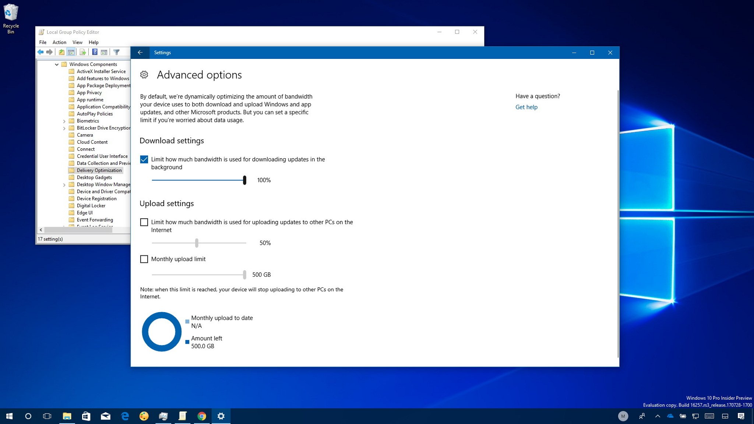Click the File Explorer taskbar icon
754x424 pixels.
coord(66,416)
